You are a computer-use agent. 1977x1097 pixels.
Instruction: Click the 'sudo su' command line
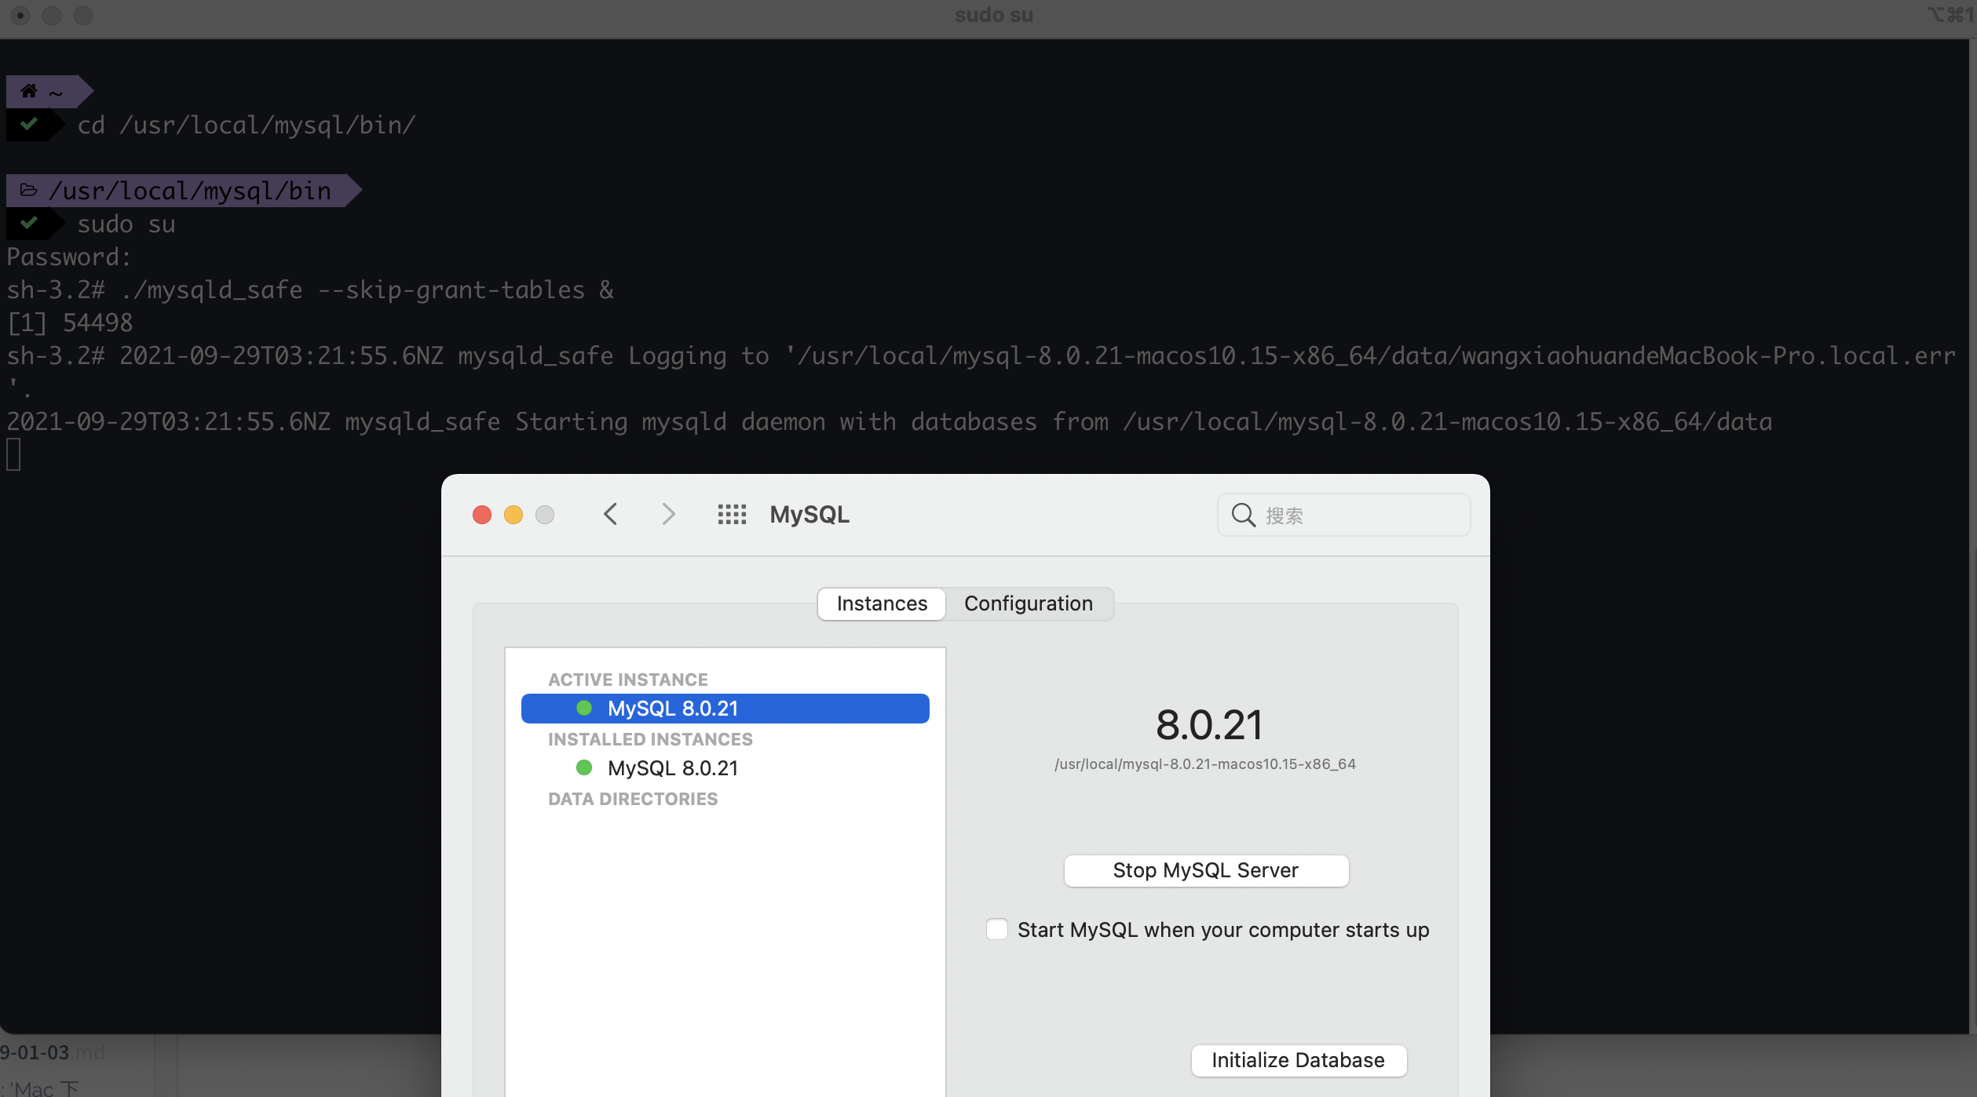[x=126, y=224]
